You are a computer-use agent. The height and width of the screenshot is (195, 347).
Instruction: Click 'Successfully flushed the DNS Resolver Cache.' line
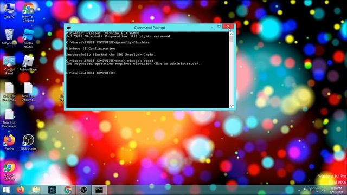111,54
